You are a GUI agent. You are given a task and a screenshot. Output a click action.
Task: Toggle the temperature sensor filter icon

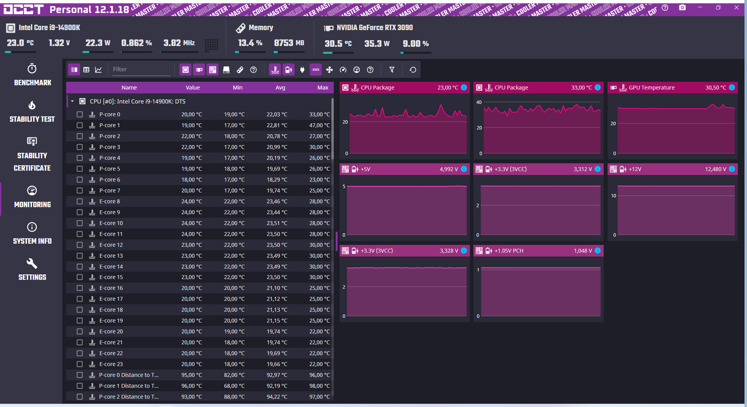[275, 70]
